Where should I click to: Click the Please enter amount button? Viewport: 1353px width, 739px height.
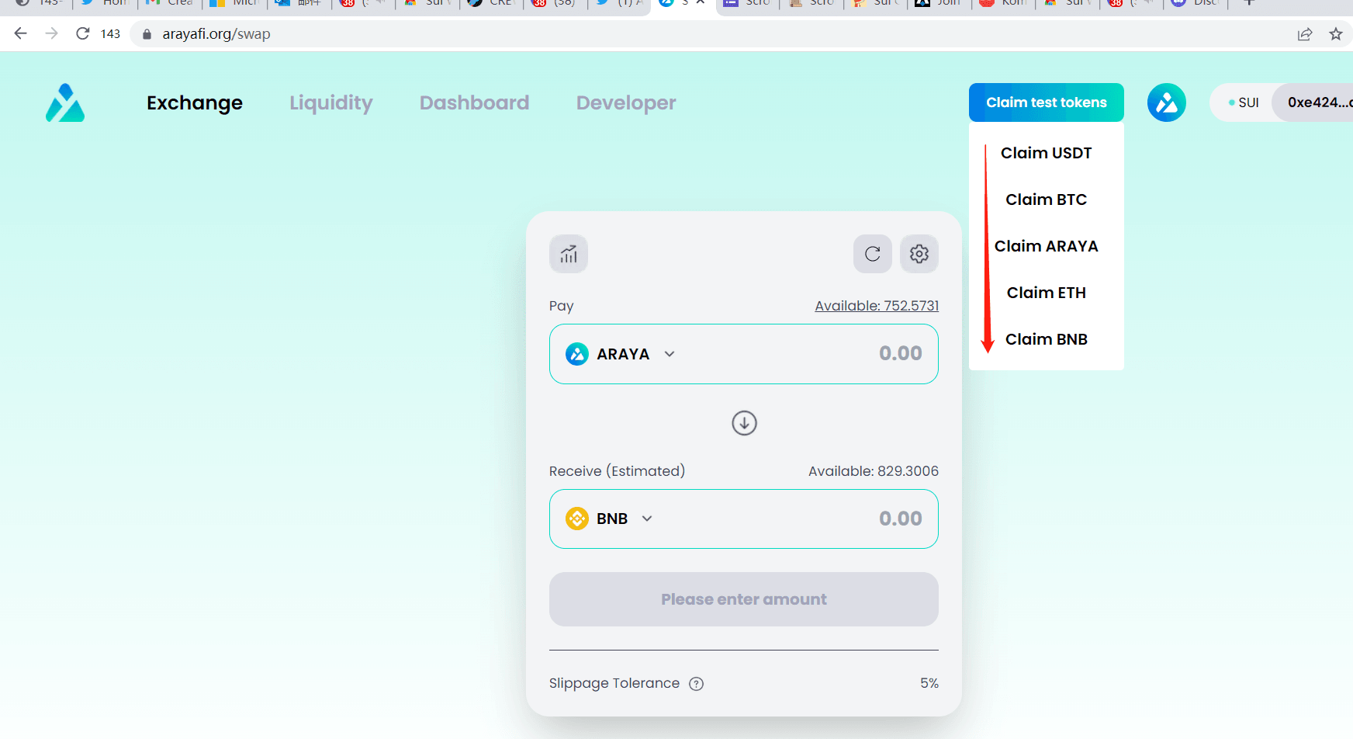tap(744, 599)
